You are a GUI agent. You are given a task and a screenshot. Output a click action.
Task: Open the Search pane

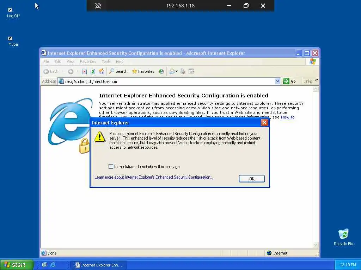pos(118,71)
